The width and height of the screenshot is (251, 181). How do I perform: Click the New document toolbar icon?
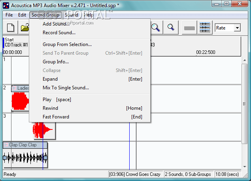point(11,28)
